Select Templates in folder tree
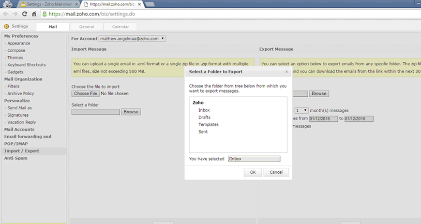 pyautogui.click(x=209, y=125)
